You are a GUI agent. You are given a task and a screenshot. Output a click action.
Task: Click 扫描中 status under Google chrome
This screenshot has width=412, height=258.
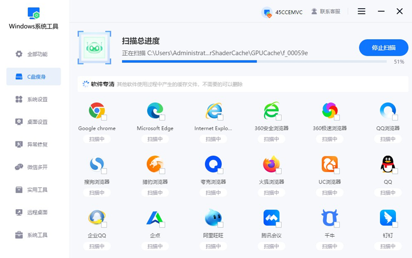(97, 139)
